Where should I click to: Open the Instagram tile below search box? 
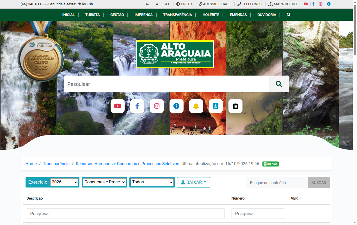click(157, 106)
